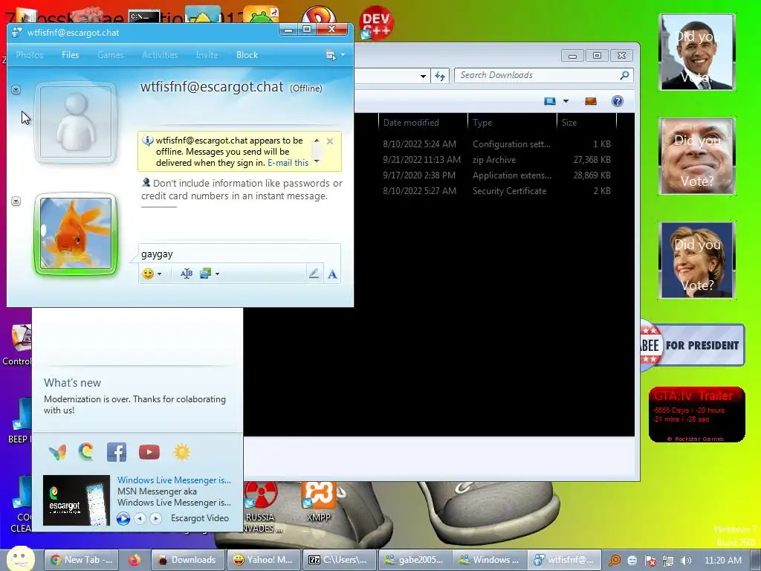Expand the view options dropdown arrow
Screen dimensions: 761x571
click(x=566, y=101)
